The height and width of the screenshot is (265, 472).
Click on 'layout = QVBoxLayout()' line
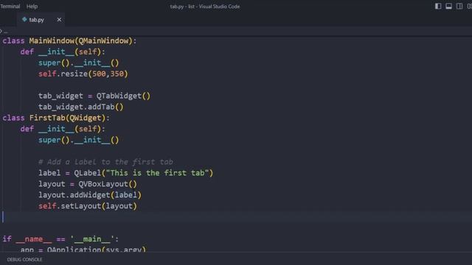[x=88, y=184]
